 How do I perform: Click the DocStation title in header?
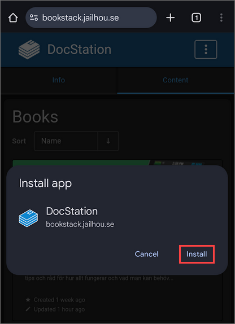pos(80,50)
